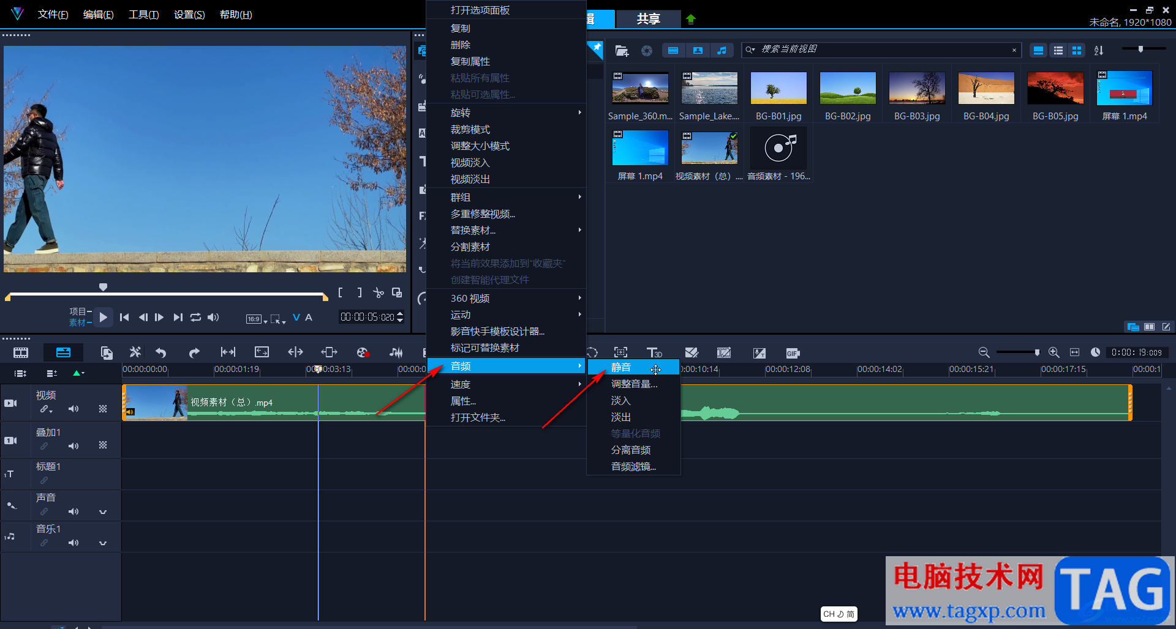Click the library search field
The image size is (1176, 629).
(881, 50)
